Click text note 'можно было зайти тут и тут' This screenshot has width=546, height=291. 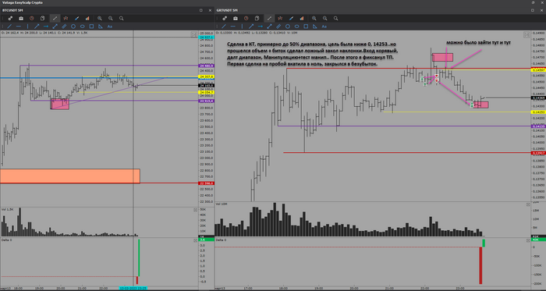(479, 42)
